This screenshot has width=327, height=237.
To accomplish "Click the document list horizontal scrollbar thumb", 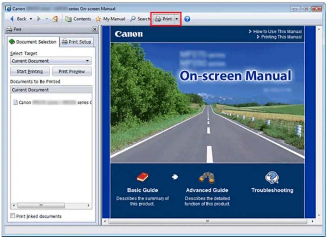I will click(x=41, y=206).
